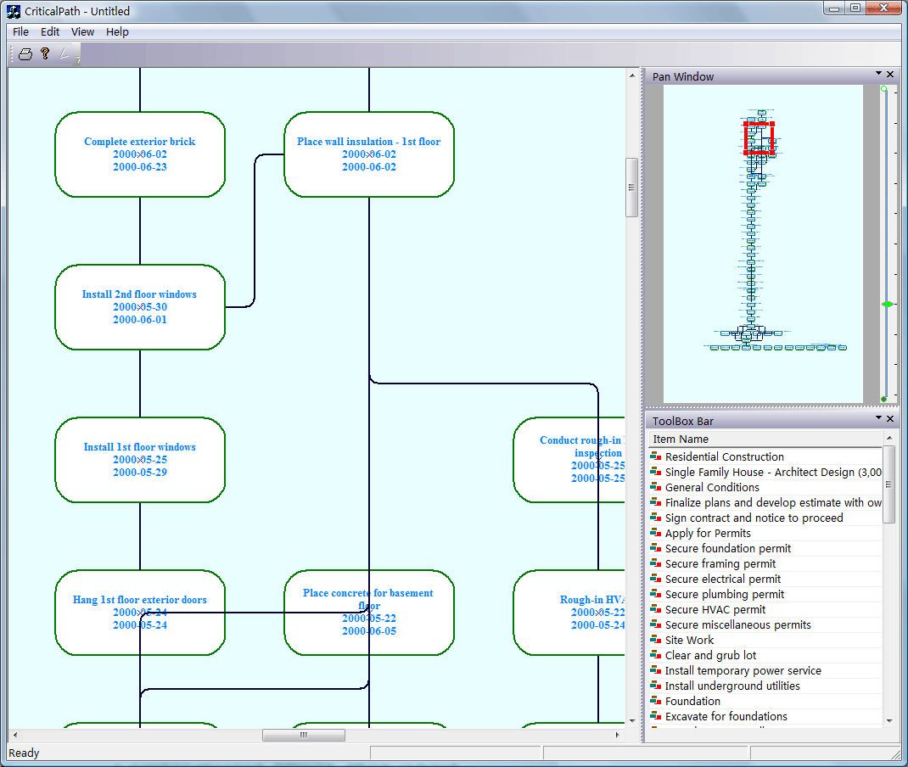Click the icon next to Site Work
The width and height of the screenshot is (908, 767).
tap(655, 640)
